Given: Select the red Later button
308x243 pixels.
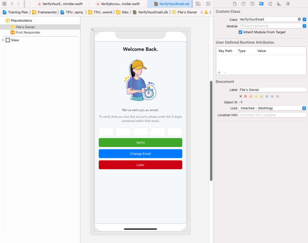Looking at the screenshot, I should point(140,165).
